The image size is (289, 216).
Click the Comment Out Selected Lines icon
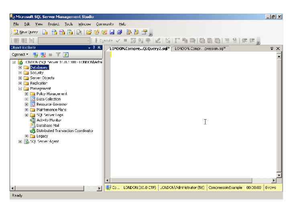click(227, 40)
